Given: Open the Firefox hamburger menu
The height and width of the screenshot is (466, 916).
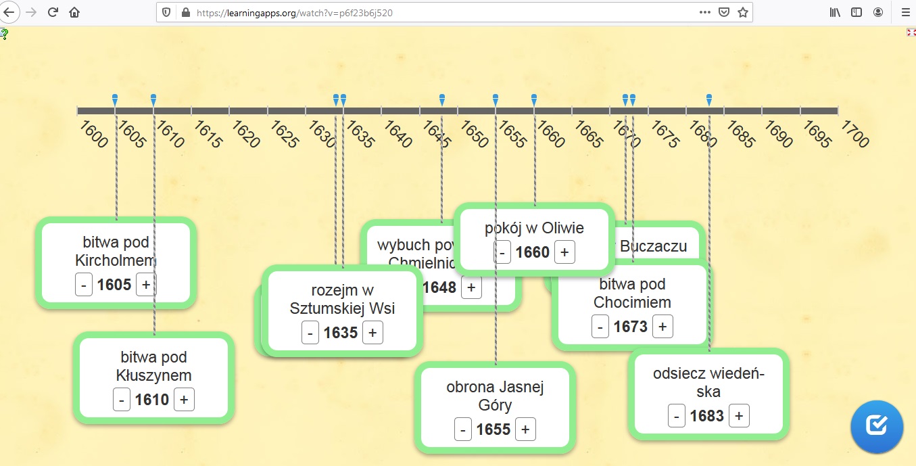Looking at the screenshot, I should coord(905,12).
